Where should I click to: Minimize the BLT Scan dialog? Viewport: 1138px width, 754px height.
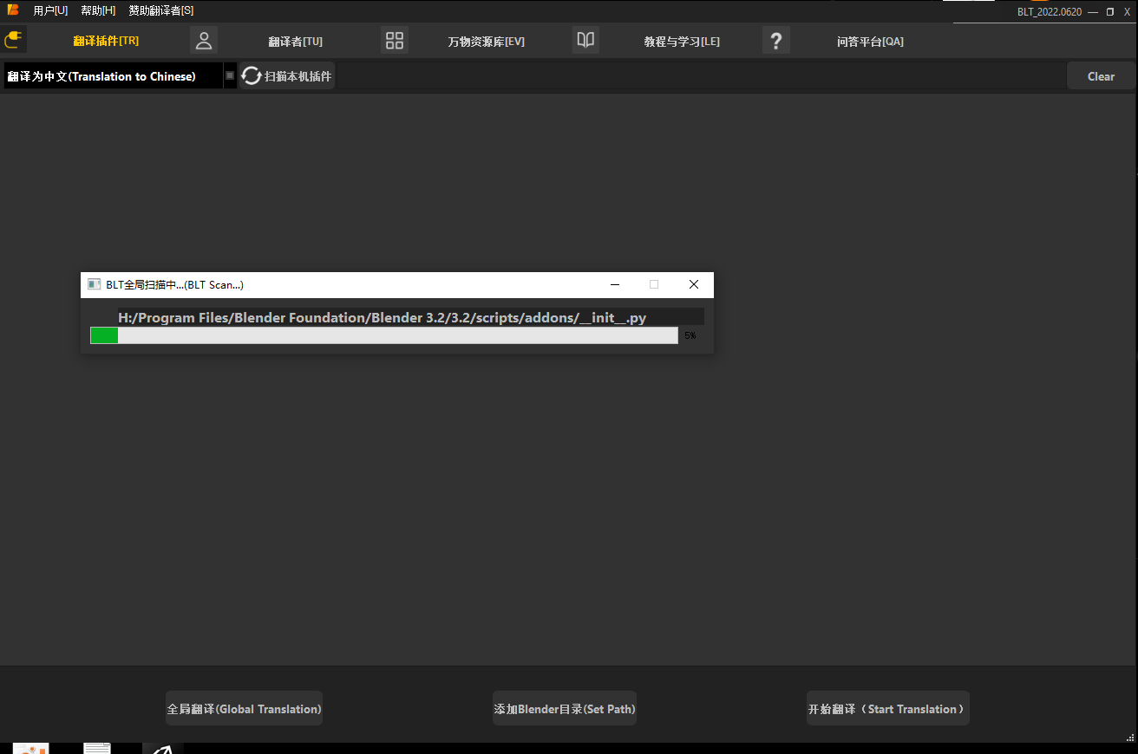point(615,284)
